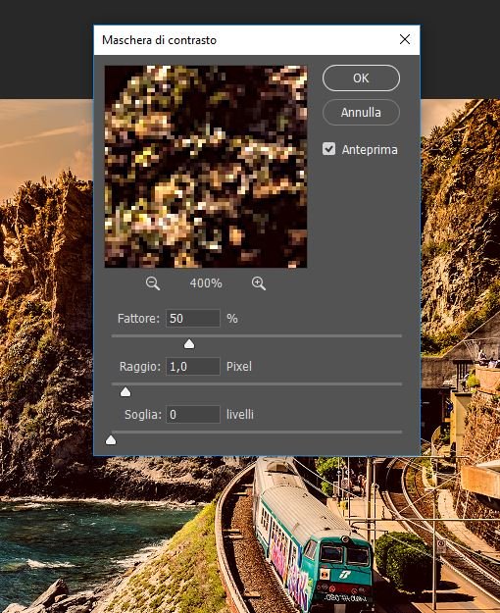Click the Fattore slider track near its right end
The image size is (500, 613).
pos(391,335)
